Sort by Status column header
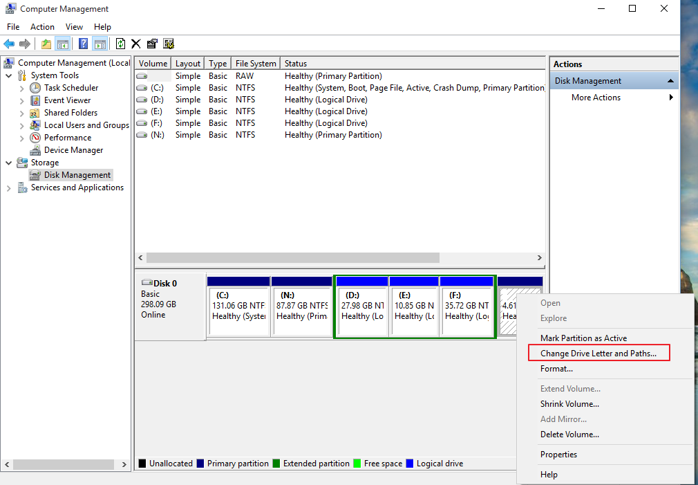This screenshot has width=698, height=485. coord(413,63)
